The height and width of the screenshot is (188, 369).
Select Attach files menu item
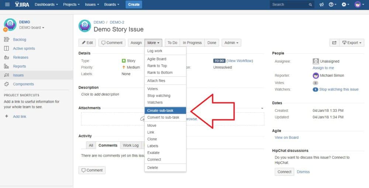pyautogui.click(x=165, y=81)
